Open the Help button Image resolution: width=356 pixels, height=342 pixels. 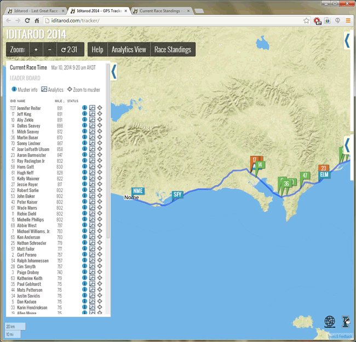click(x=97, y=49)
